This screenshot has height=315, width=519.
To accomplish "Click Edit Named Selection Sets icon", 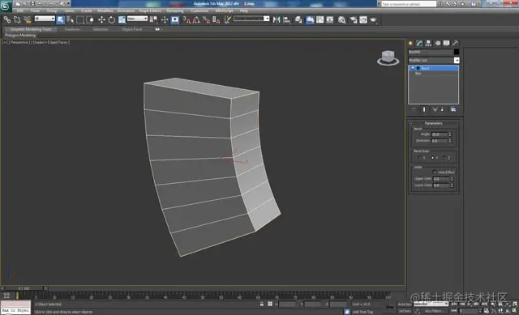I will click(x=227, y=19).
